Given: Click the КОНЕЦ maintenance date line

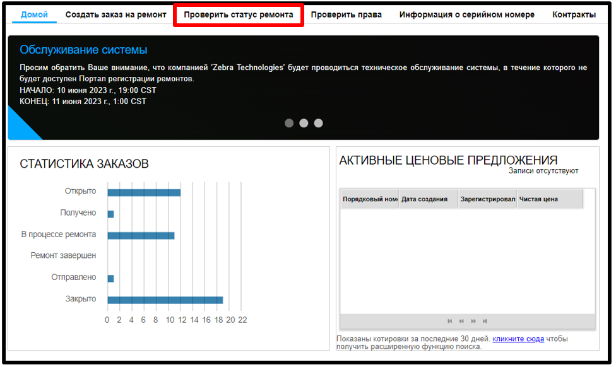Looking at the screenshot, I should [83, 102].
